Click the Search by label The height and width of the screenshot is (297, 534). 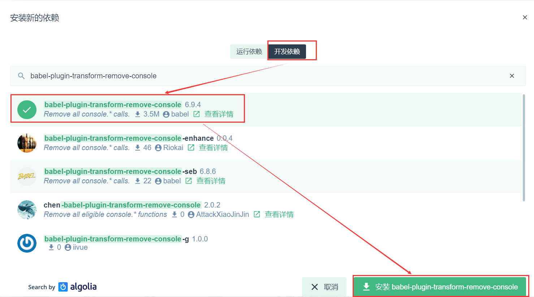pyautogui.click(x=42, y=287)
